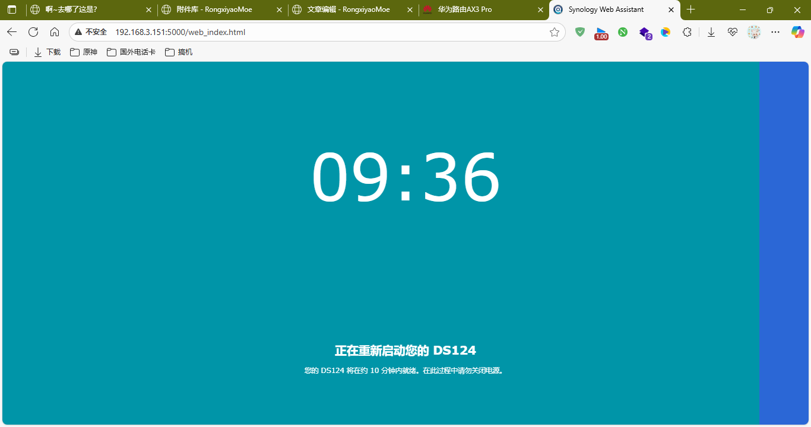Open the green N extension icon
The image size is (811, 427).
[x=623, y=32]
